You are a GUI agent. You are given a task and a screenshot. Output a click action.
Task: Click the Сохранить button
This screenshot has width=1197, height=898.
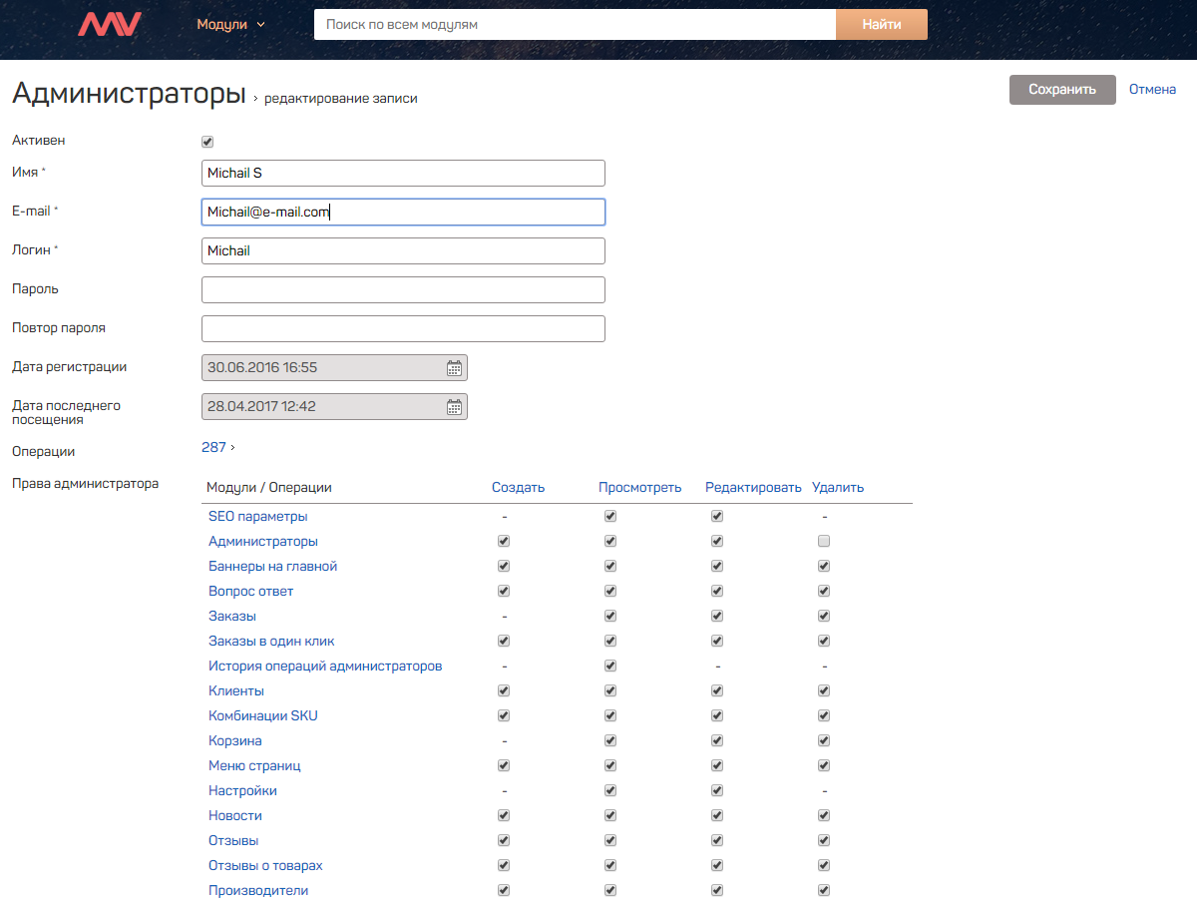point(1062,90)
